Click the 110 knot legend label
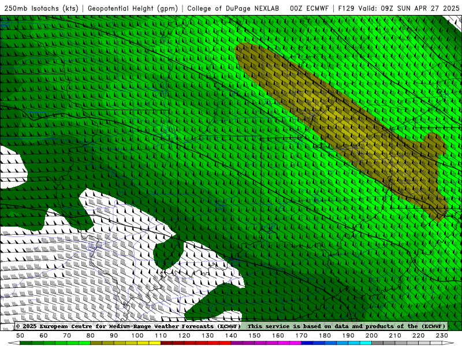 pyautogui.click(x=161, y=336)
